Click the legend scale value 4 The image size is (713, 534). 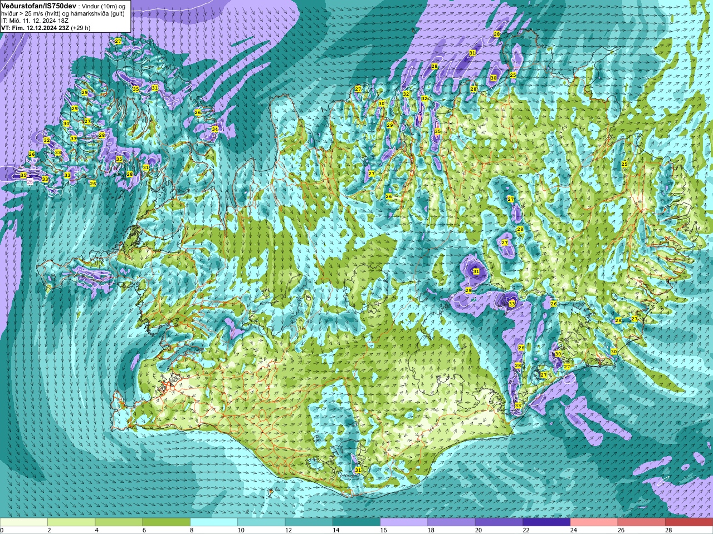[x=96, y=530]
